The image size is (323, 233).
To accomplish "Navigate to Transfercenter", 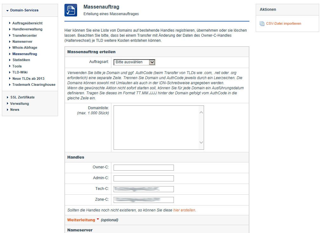I will point(24,36).
